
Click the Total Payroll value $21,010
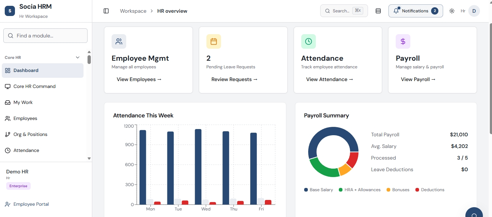click(x=459, y=134)
